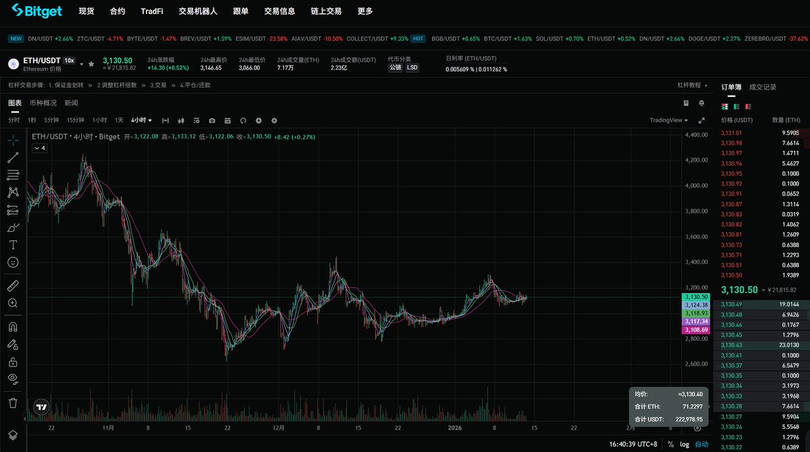
Task: Open the TradFi menu
Action: click(152, 11)
